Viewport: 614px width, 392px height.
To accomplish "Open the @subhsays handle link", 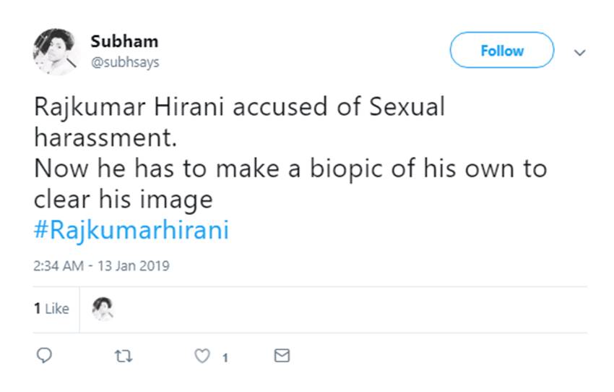I will pos(125,62).
